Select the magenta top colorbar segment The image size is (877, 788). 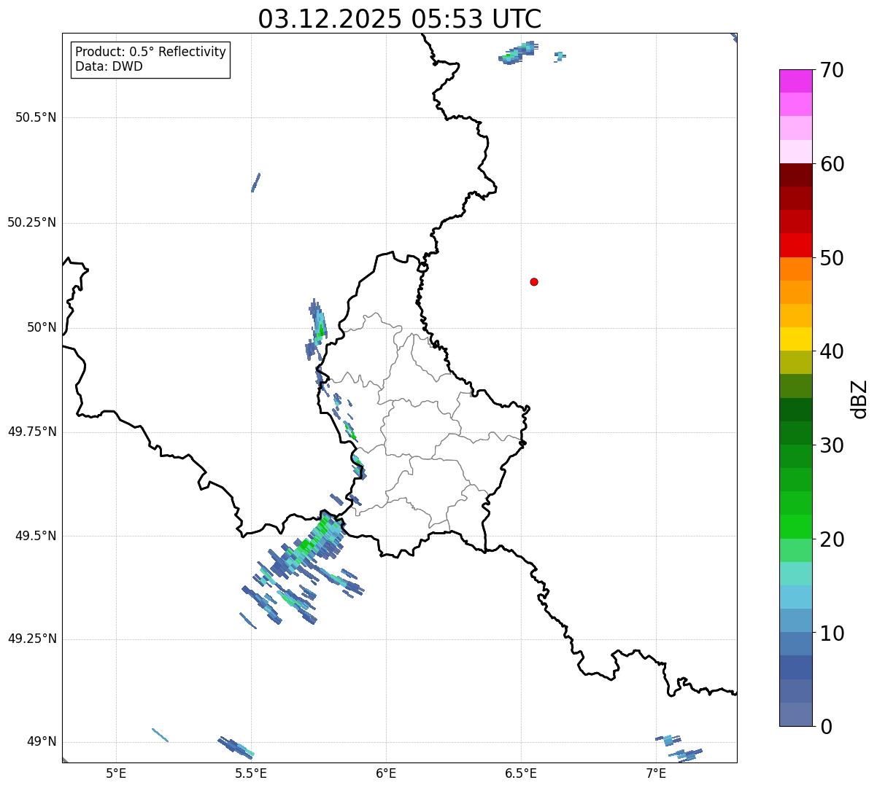[x=795, y=81]
